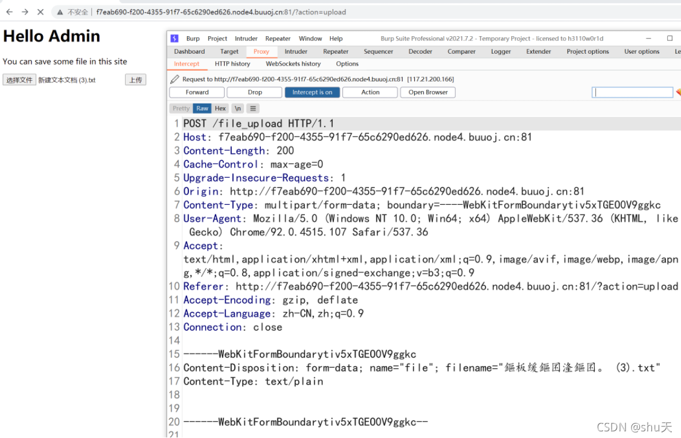Maximize the Burp Suite window
Screen dimensions: 681x438
pyautogui.click(x=670, y=39)
